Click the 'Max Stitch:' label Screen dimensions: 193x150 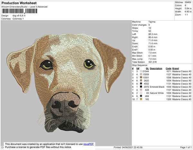click(x=138, y=53)
